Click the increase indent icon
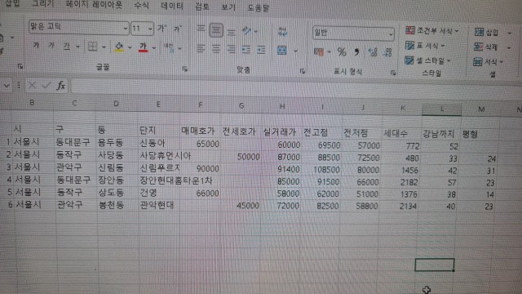The height and width of the screenshot is (294, 522). [x=261, y=51]
